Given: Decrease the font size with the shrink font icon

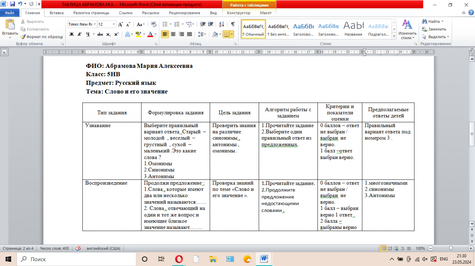Looking at the screenshot, I should click(129, 24).
